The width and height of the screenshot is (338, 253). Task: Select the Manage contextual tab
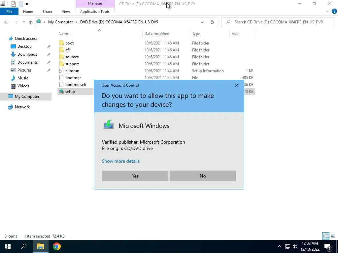(95, 3)
